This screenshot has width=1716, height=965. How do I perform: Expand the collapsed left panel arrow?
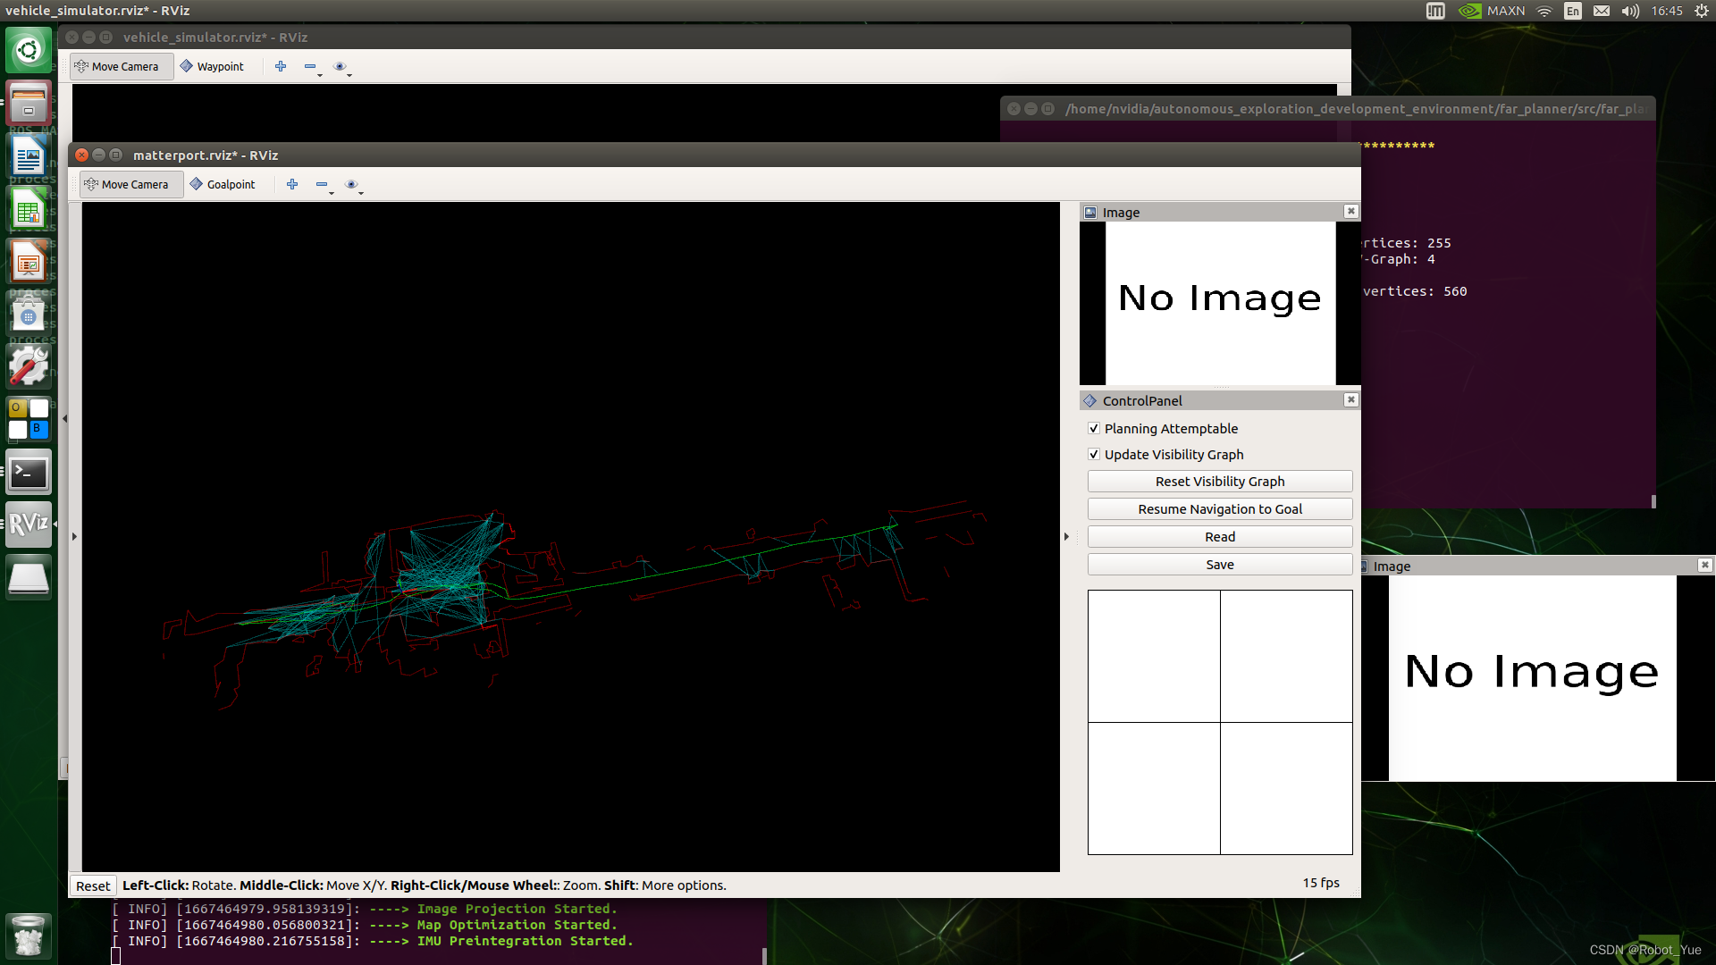(74, 537)
